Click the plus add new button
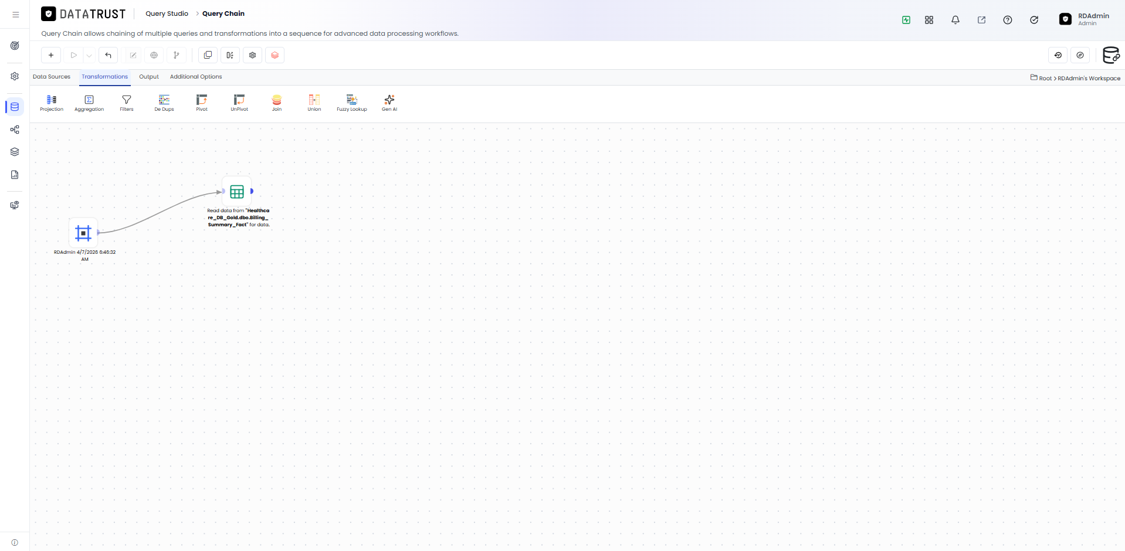 point(51,55)
